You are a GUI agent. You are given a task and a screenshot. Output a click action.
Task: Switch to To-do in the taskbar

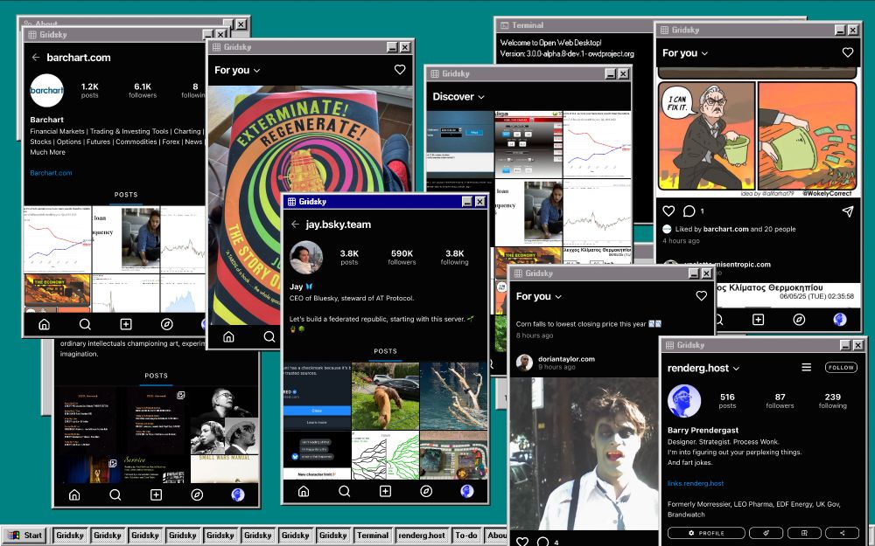466,536
